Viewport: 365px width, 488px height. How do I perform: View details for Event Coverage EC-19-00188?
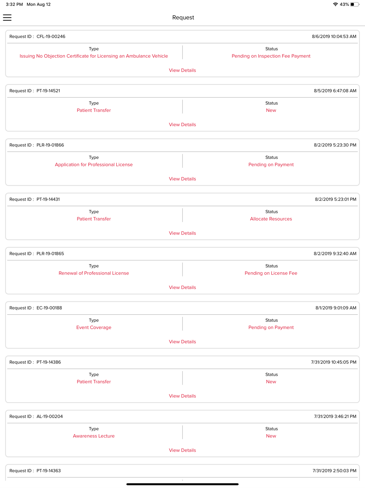(182, 342)
